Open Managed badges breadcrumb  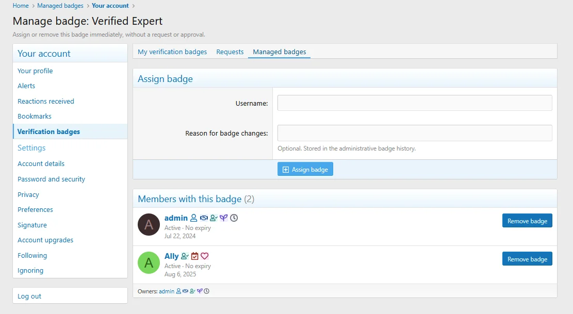pyautogui.click(x=60, y=6)
